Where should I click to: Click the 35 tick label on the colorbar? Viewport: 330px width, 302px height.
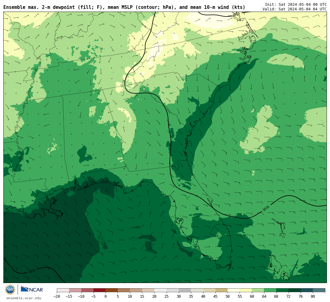point(191,296)
